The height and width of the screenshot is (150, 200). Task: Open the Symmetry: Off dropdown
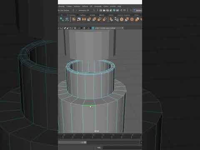coord(84,10)
